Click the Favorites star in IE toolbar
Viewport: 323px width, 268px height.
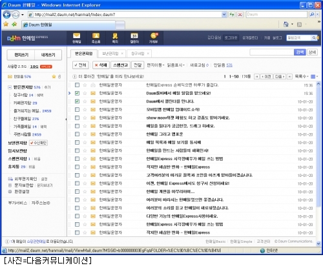(x=6, y=24)
